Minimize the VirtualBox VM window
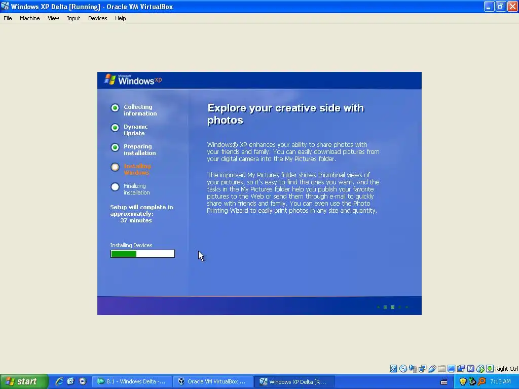 (x=489, y=6)
